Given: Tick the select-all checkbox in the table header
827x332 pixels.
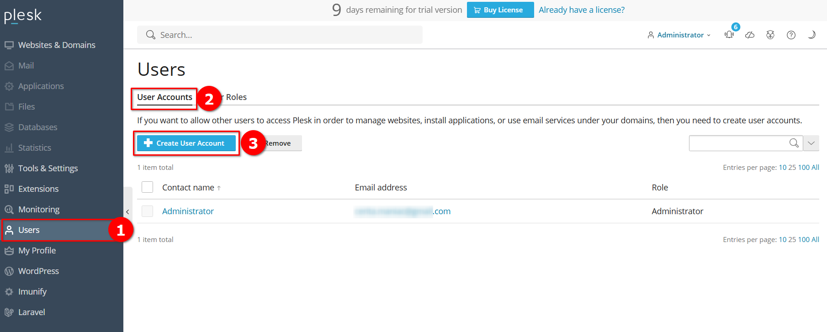Looking at the screenshot, I should pyautogui.click(x=147, y=187).
